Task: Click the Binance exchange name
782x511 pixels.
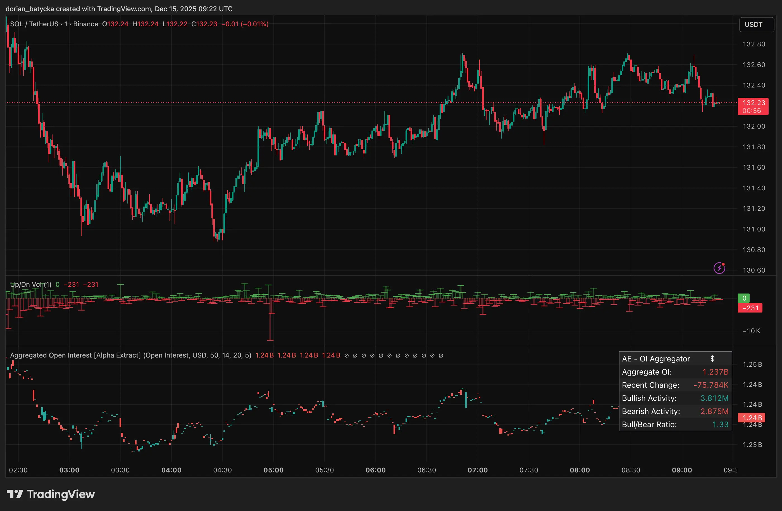Action: pos(85,24)
